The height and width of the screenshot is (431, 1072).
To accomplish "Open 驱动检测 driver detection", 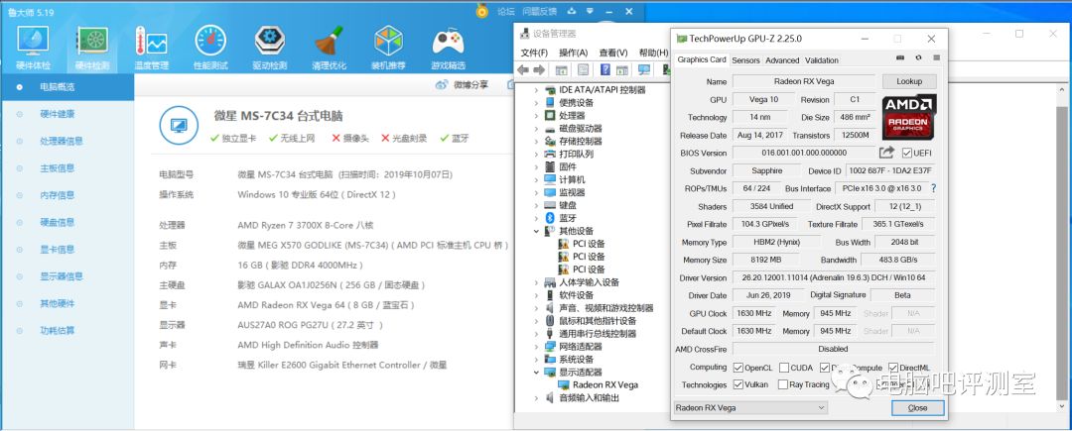I will 270,48.
